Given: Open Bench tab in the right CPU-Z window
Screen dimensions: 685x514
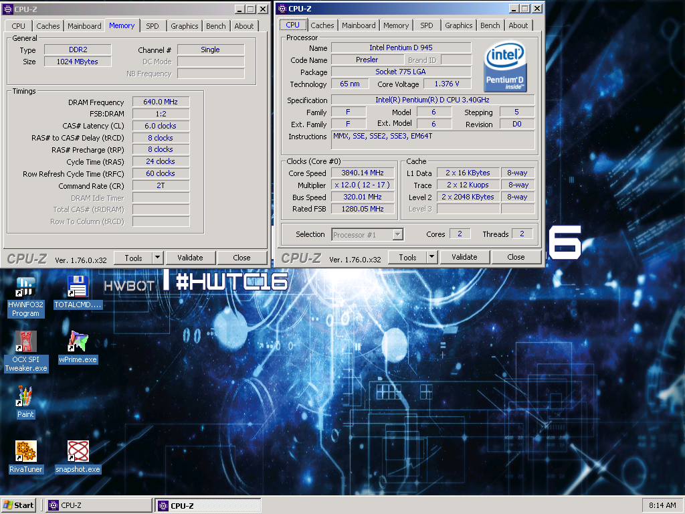Looking at the screenshot, I should [x=490, y=25].
